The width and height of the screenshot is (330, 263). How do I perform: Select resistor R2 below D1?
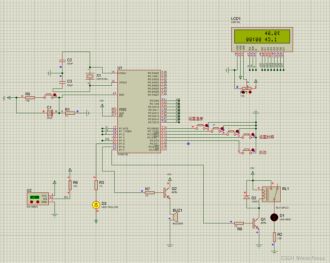click(x=274, y=237)
